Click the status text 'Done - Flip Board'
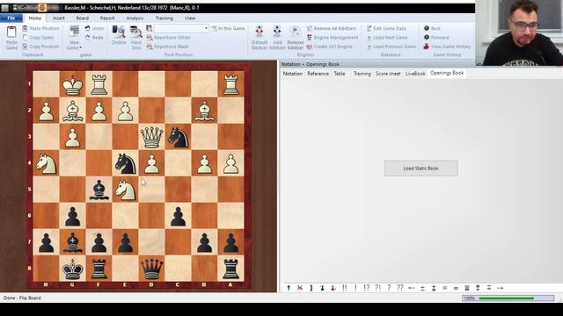Viewport: 563px width, 316px height. (x=22, y=298)
